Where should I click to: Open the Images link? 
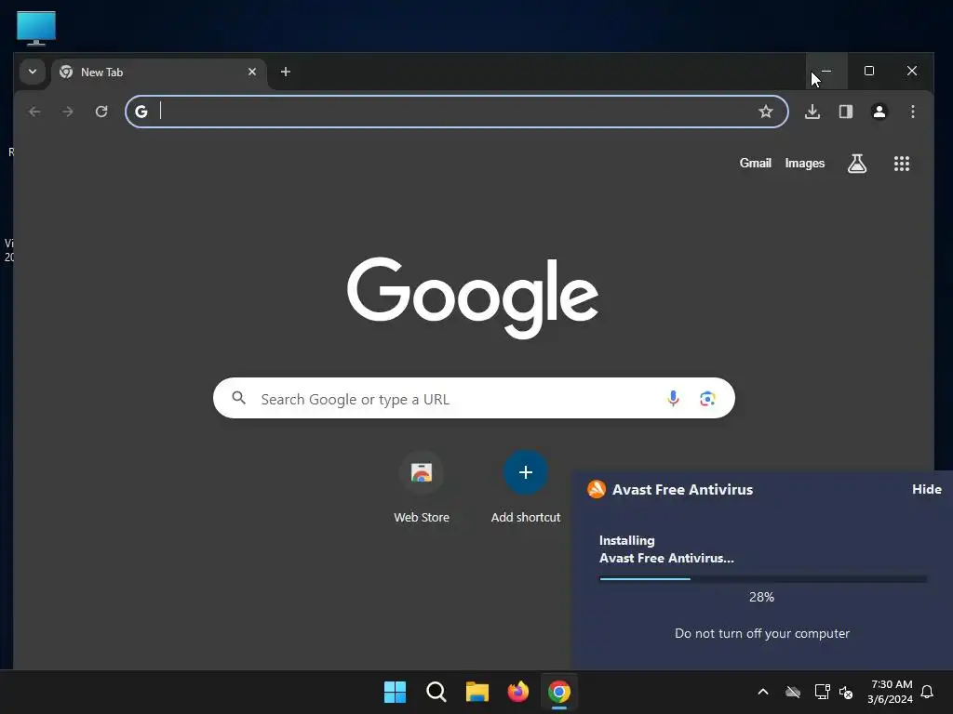click(x=805, y=164)
